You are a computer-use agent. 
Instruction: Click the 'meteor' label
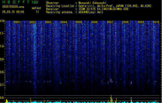click(x=37, y=8)
